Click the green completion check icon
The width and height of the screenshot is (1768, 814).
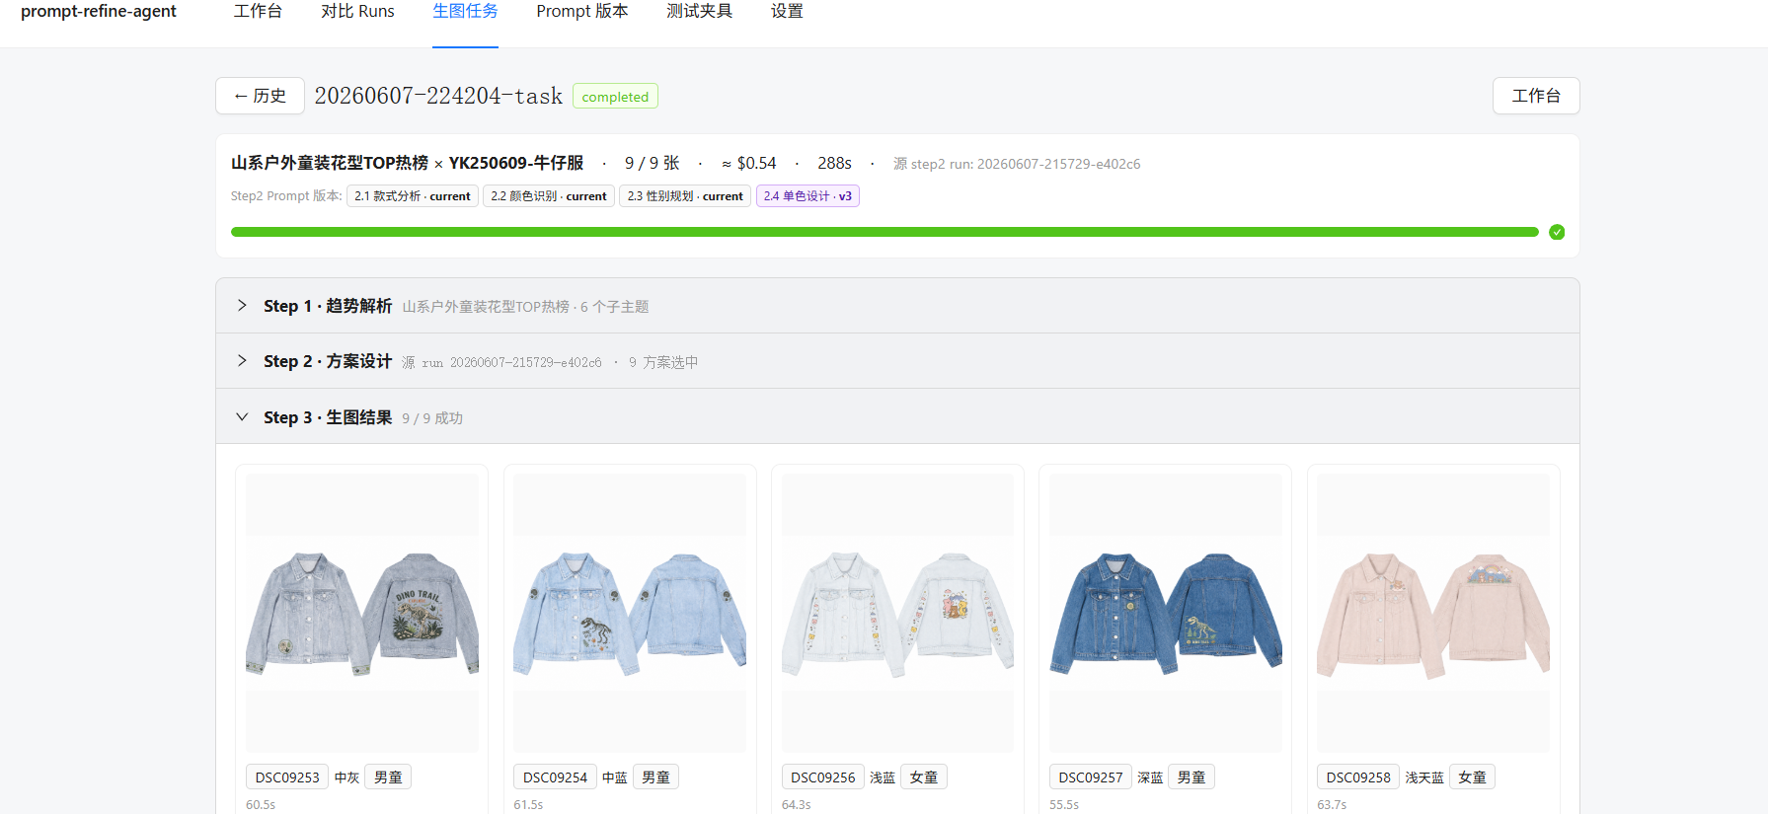[x=1557, y=232]
